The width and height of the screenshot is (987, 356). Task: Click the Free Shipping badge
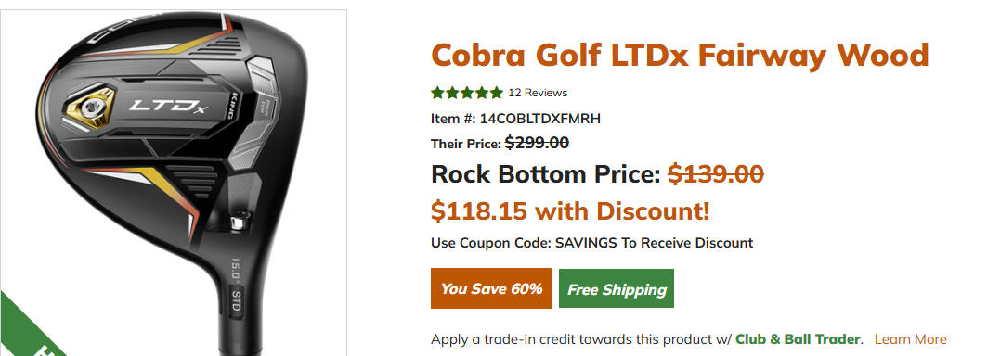[x=617, y=288]
